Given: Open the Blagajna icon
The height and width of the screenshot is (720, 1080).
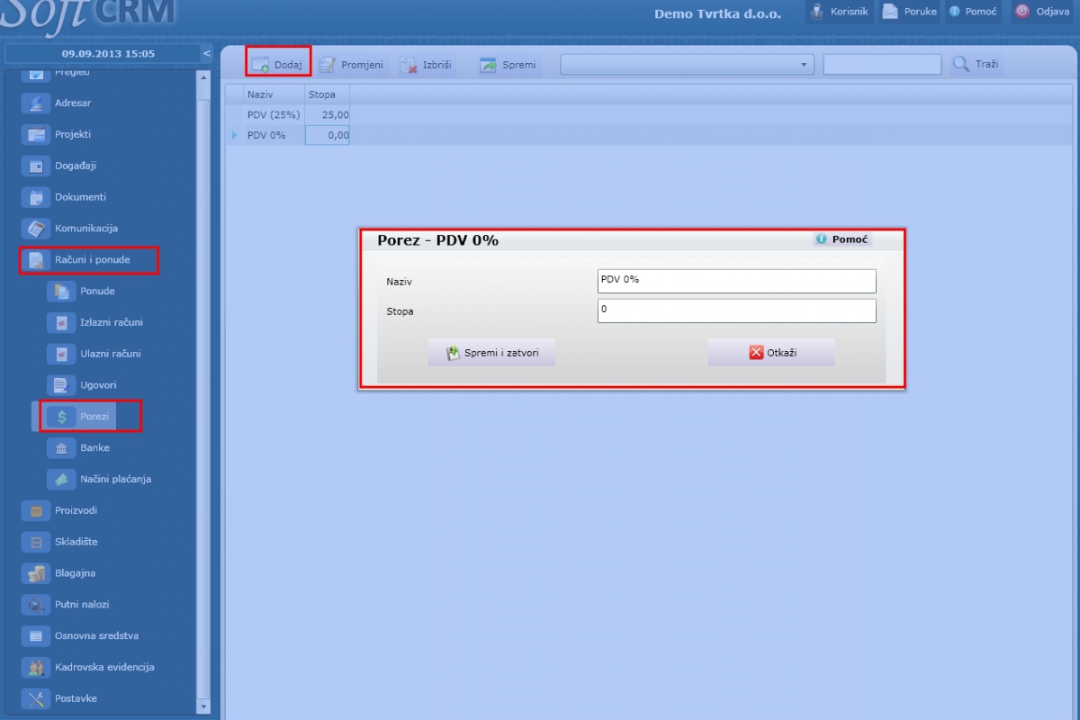Looking at the screenshot, I should pos(36,573).
